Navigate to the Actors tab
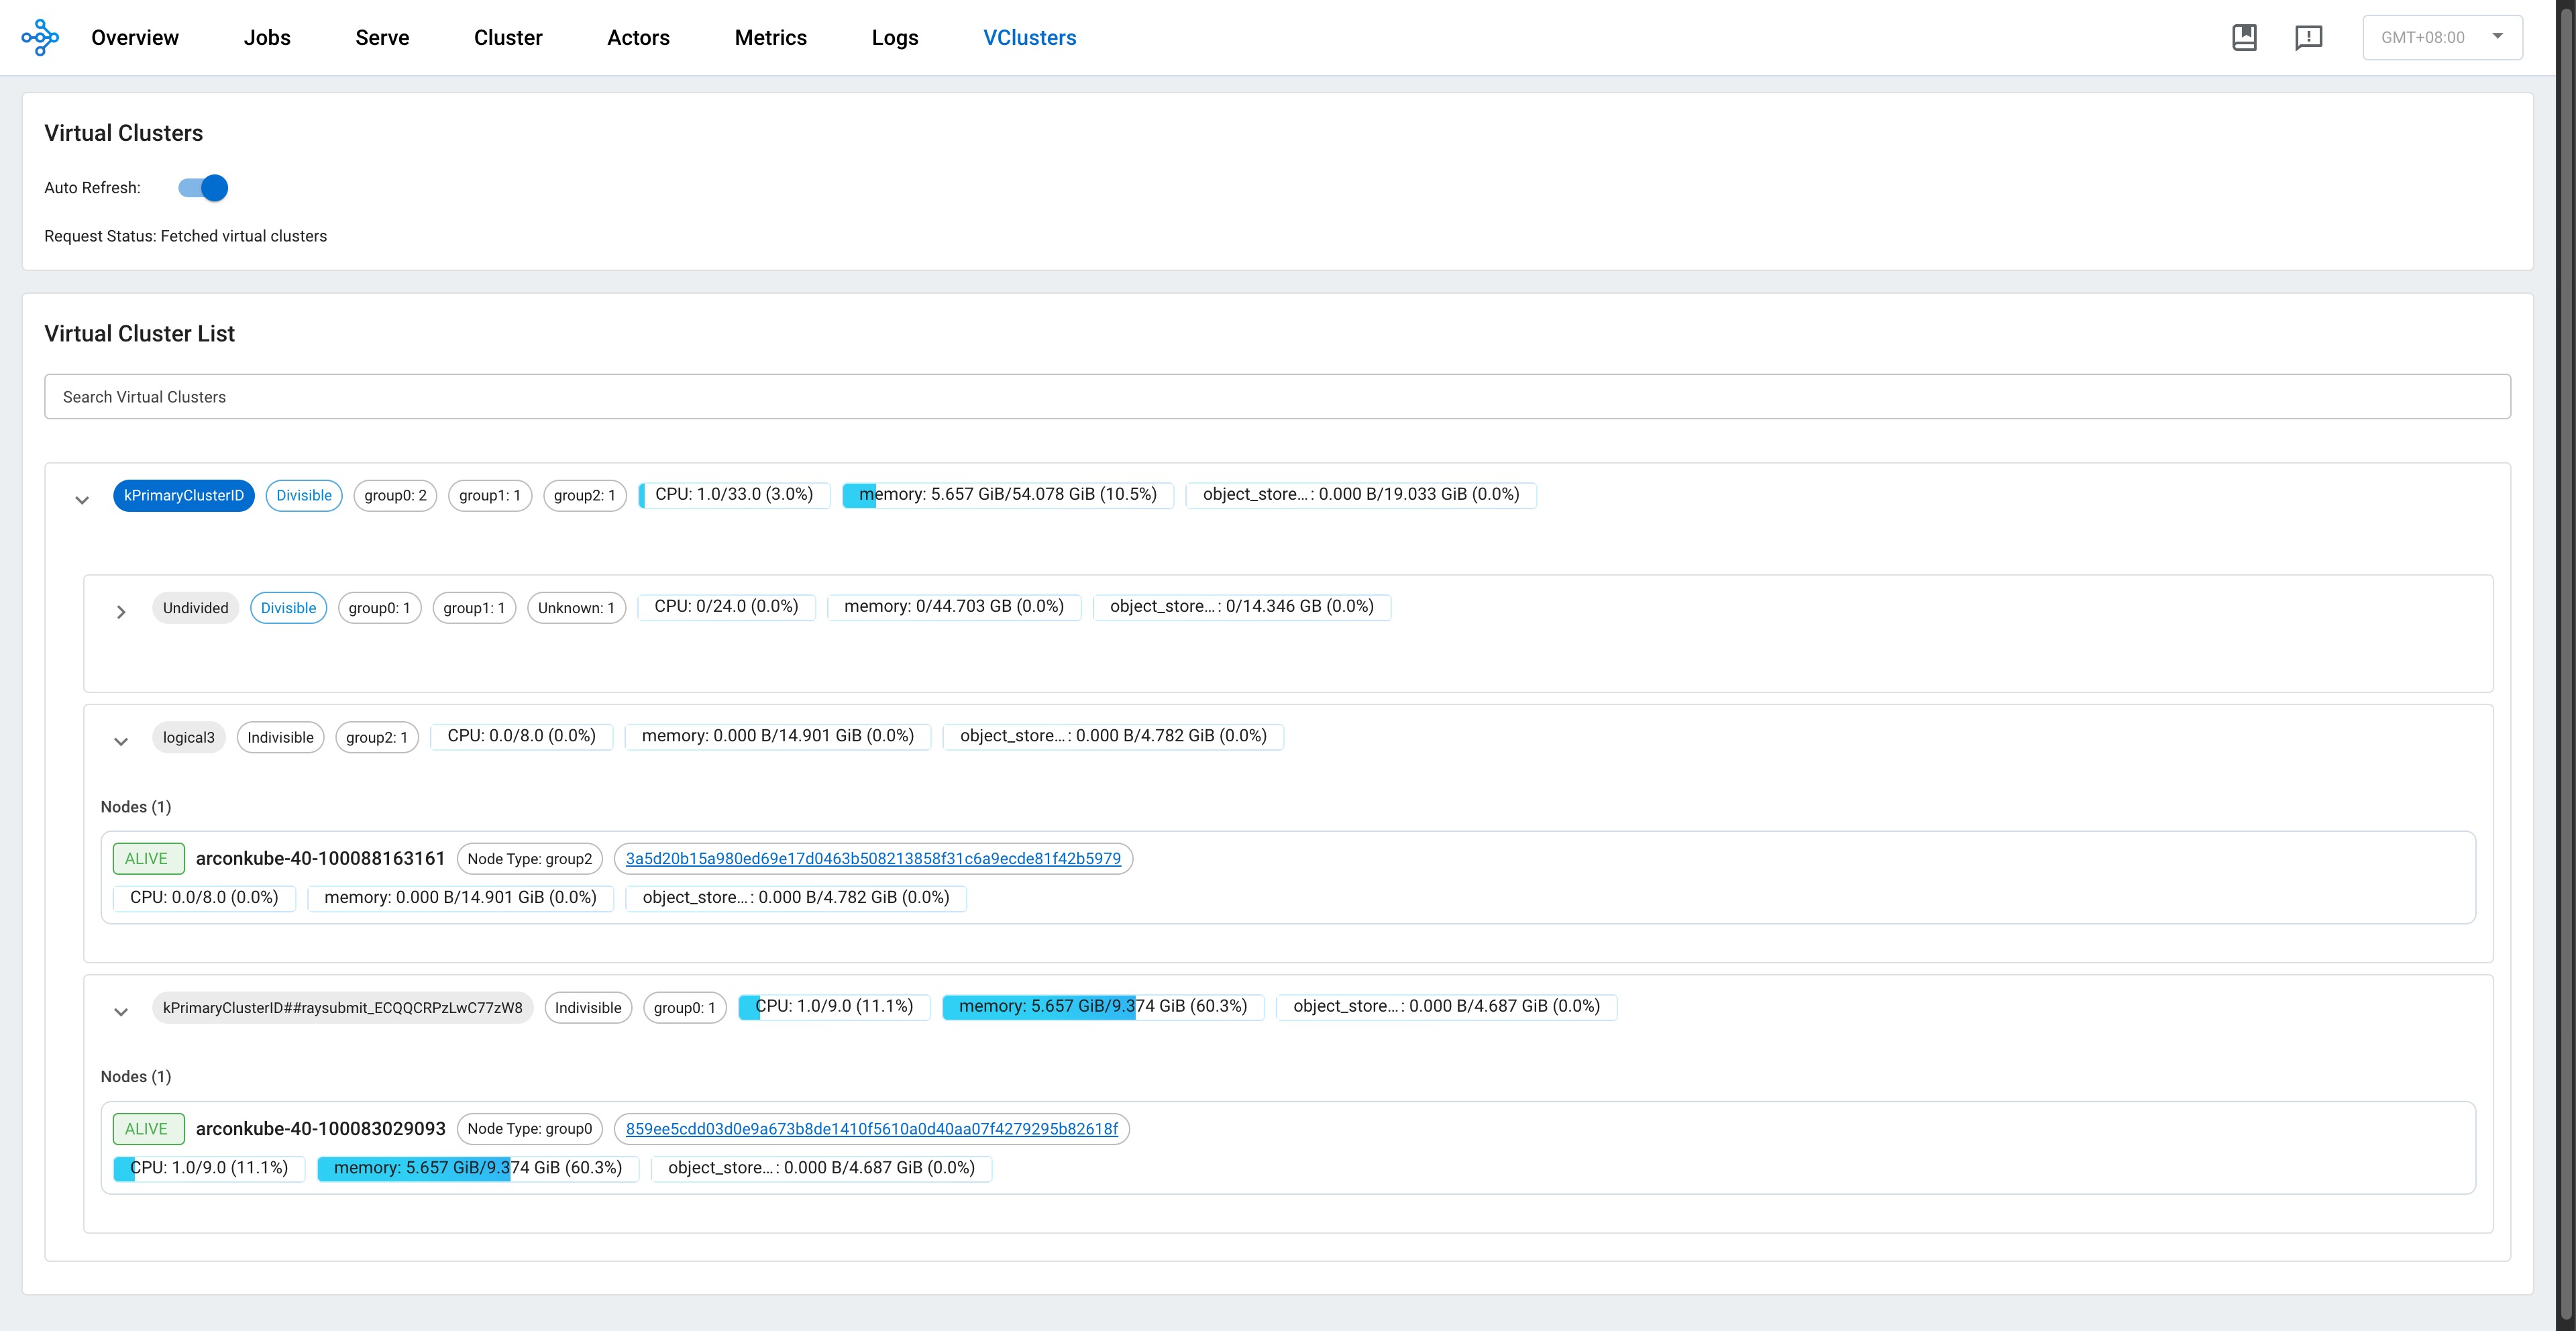 click(638, 37)
